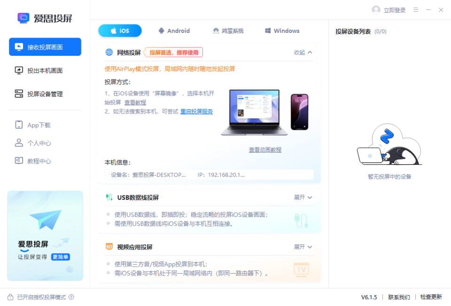Switch to the Android tab

click(x=174, y=31)
